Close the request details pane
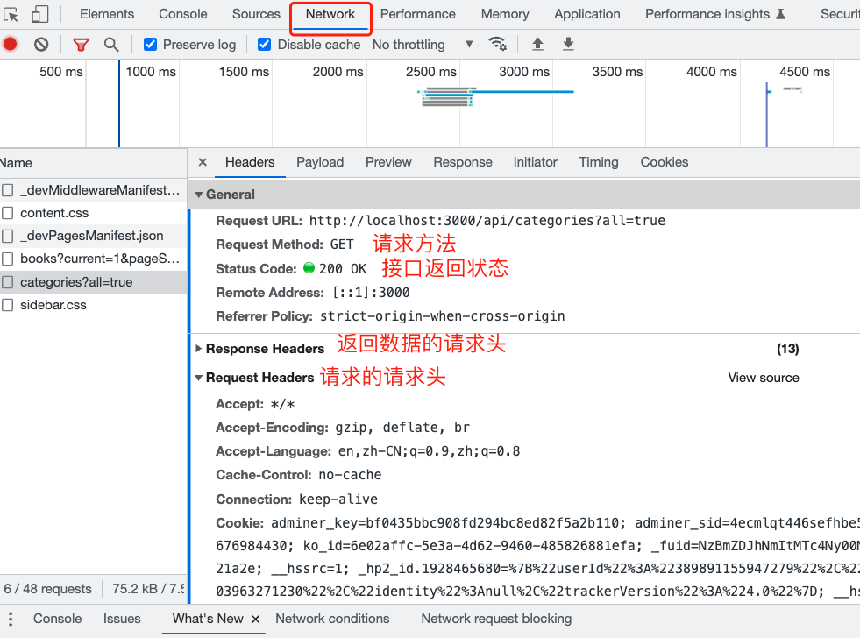The width and height of the screenshot is (860, 638). point(203,162)
